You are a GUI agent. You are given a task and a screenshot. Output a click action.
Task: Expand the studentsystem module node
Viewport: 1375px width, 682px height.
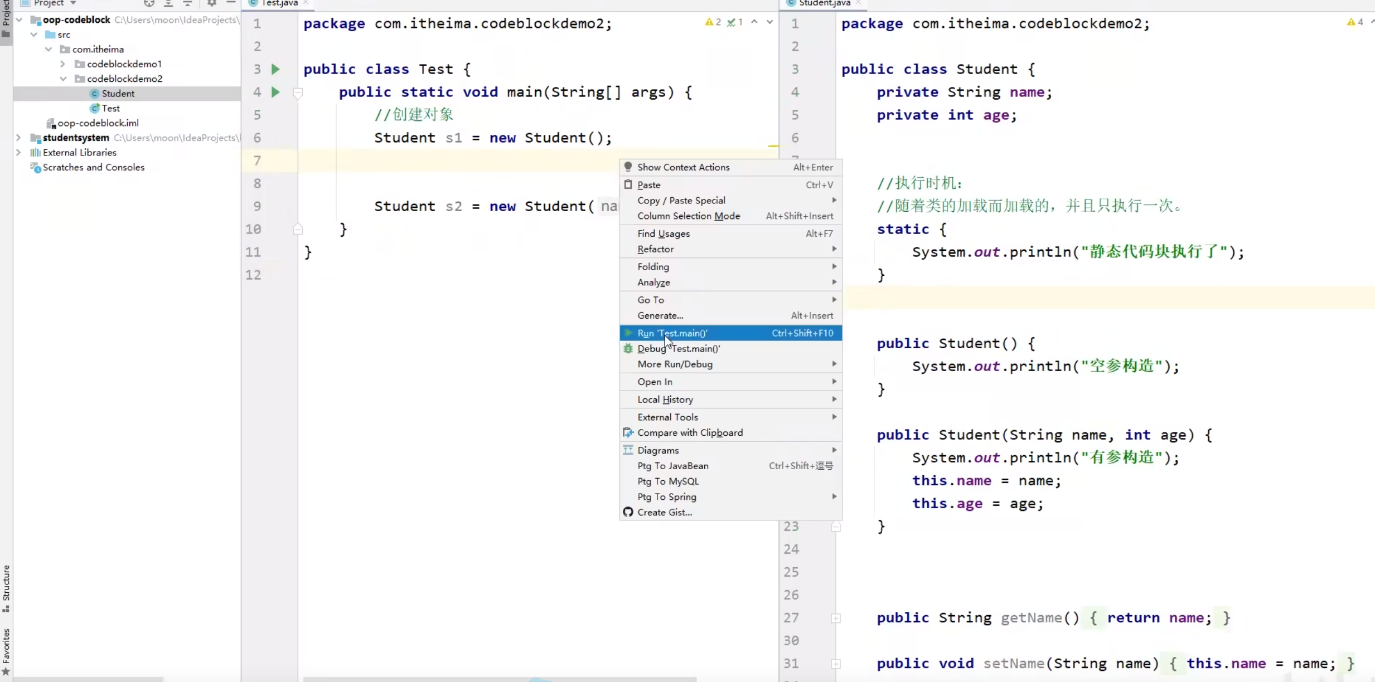pos(18,138)
